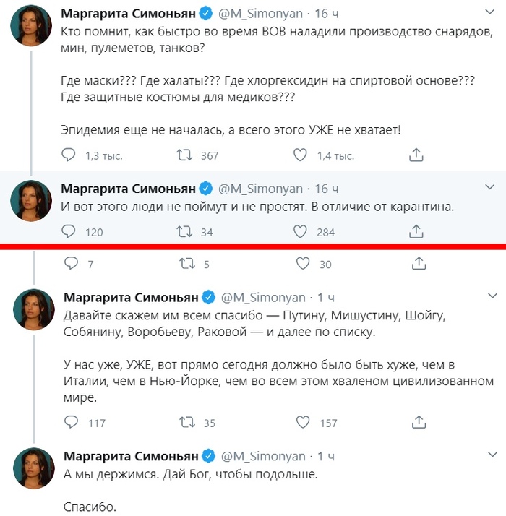506x516 pixels.
Task: Expand the chevron menu on the "Кто помнит" tweet
Action: pyautogui.click(x=491, y=14)
